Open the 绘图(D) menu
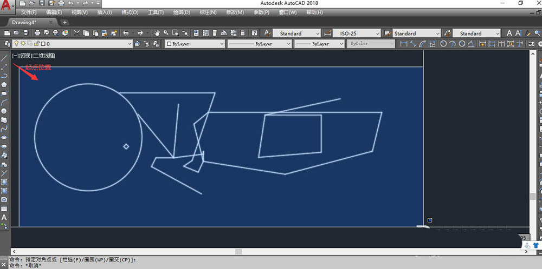The image size is (542, 269). point(182,12)
